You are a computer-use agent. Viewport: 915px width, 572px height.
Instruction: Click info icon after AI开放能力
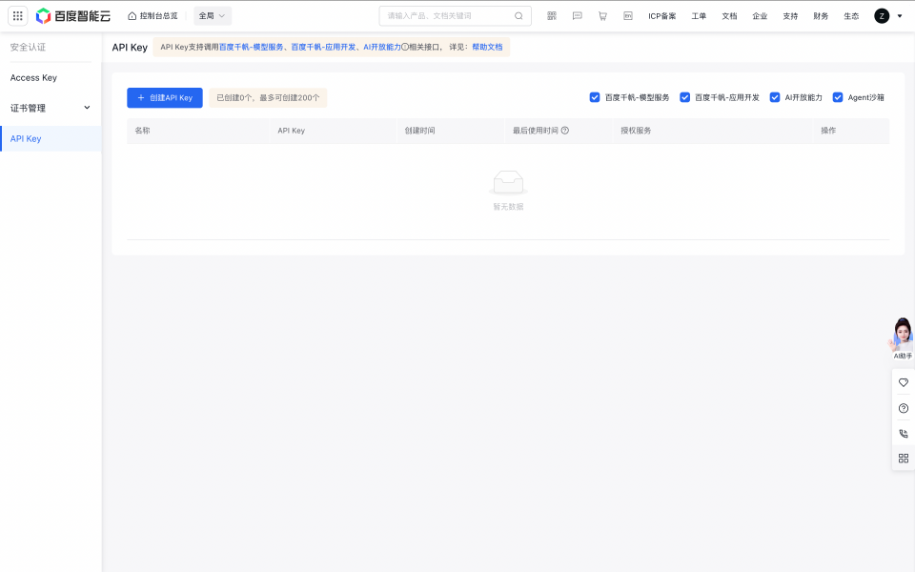(x=405, y=48)
